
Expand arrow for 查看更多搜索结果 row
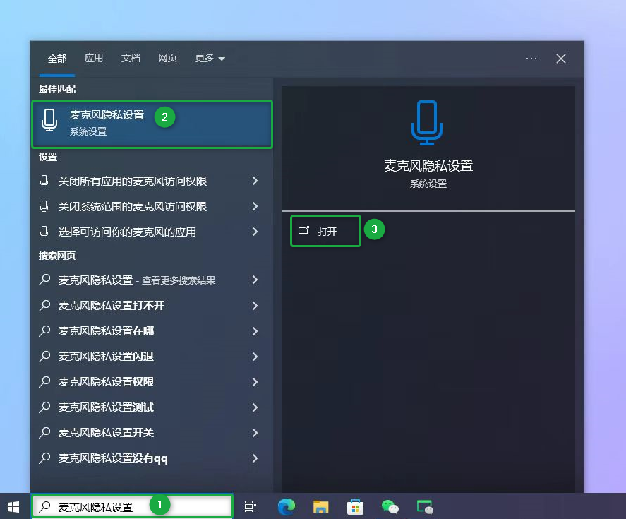pyautogui.click(x=255, y=280)
